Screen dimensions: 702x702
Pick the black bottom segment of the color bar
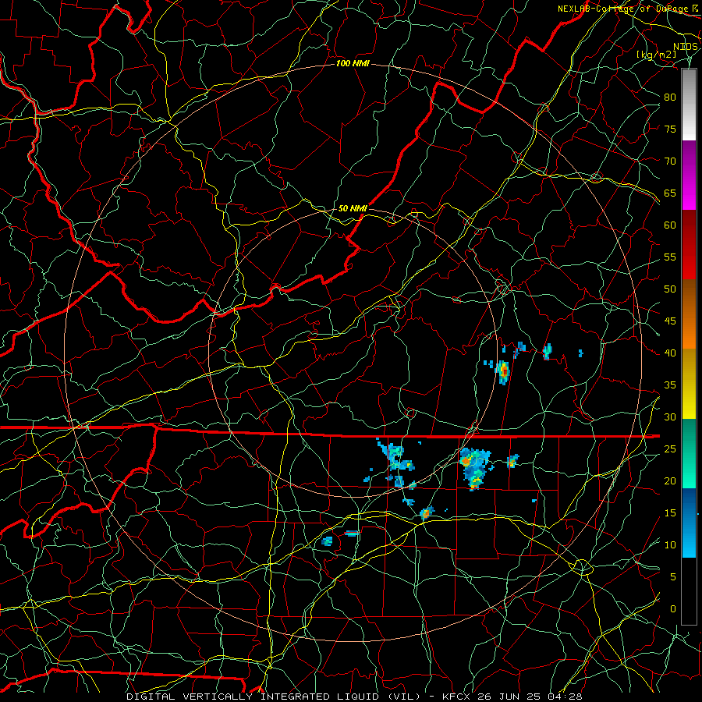(689, 591)
